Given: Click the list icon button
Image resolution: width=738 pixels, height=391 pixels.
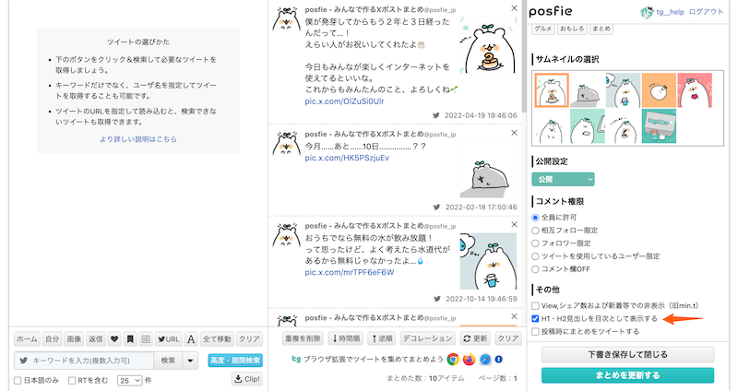Looking at the screenshot, I should [x=146, y=338].
